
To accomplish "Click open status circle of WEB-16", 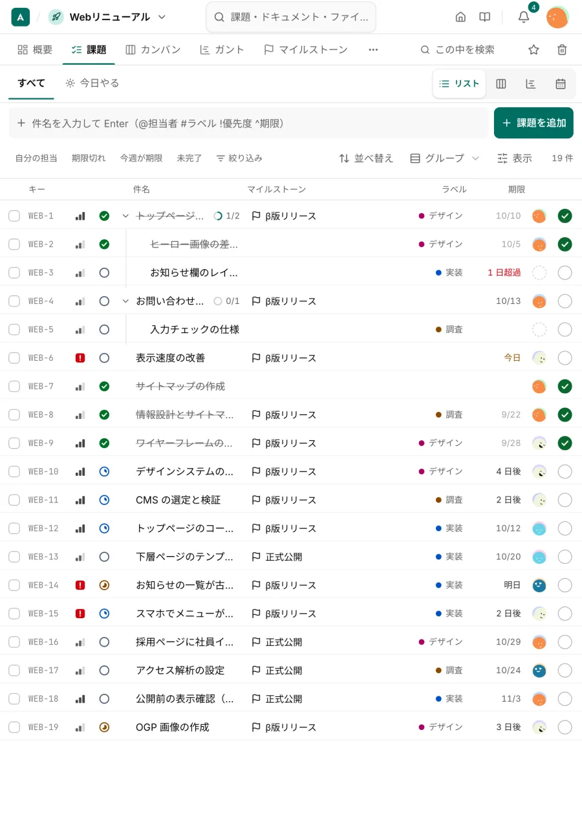I will (104, 642).
